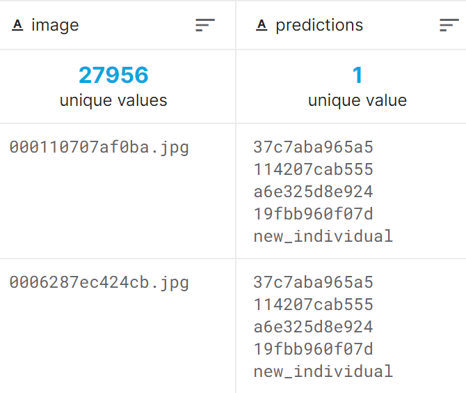Select the cell 0006287ec424cb.jpg
Screen dimensions: 466x393
click(x=99, y=282)
